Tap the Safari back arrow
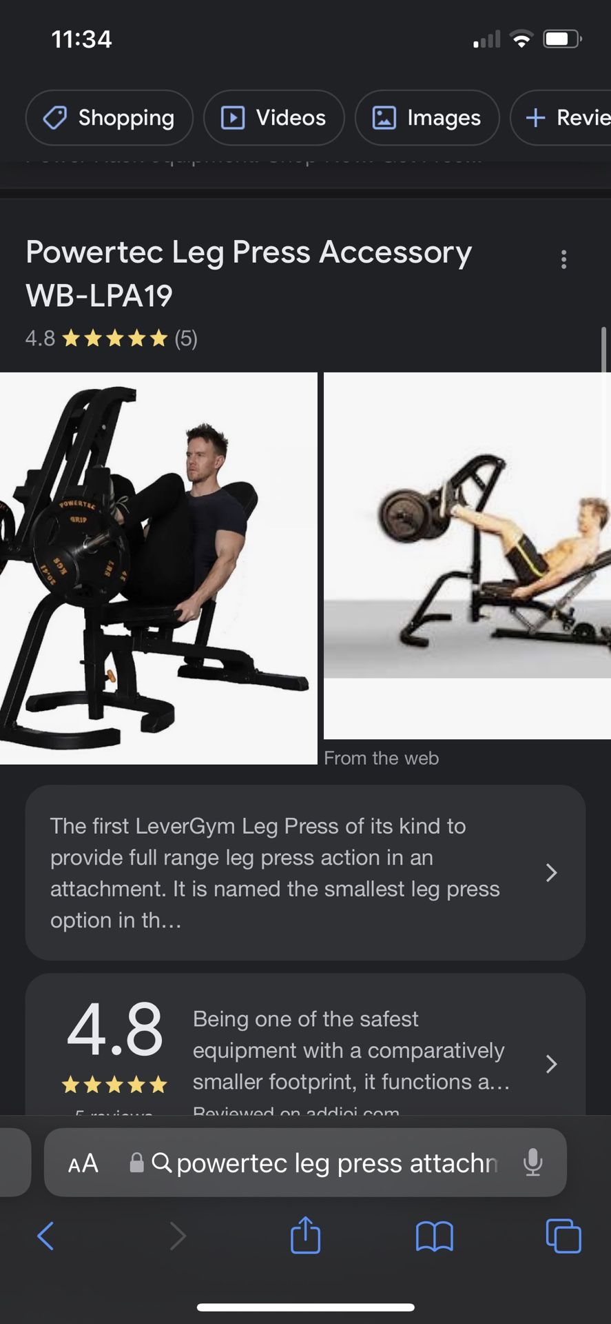Viewport: 611px width, 1324px height. click(x=45, y=1236)
